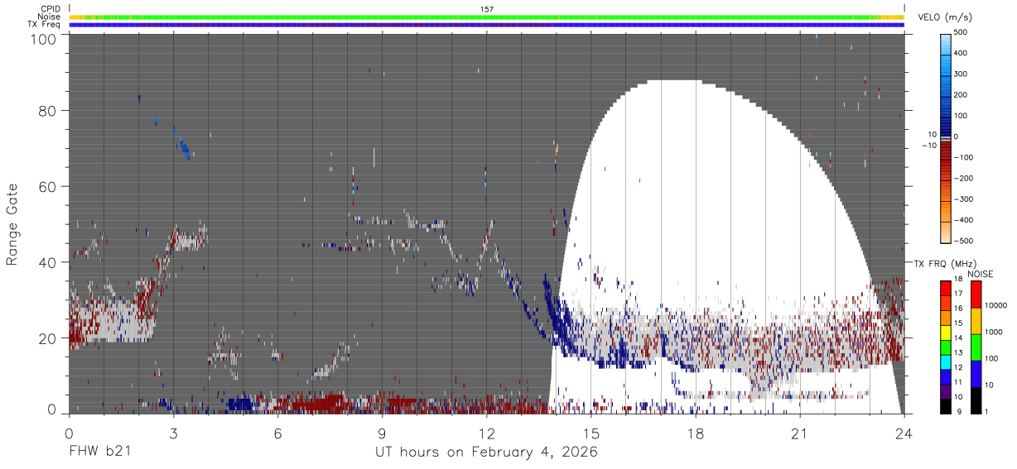Click the CPID label

[x=51, y=9]
